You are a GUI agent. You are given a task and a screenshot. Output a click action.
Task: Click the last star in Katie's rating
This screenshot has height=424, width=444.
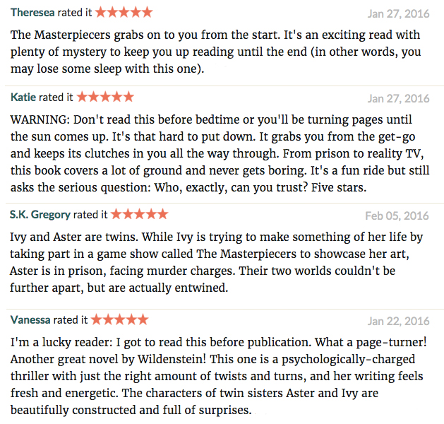coord(128,97)
